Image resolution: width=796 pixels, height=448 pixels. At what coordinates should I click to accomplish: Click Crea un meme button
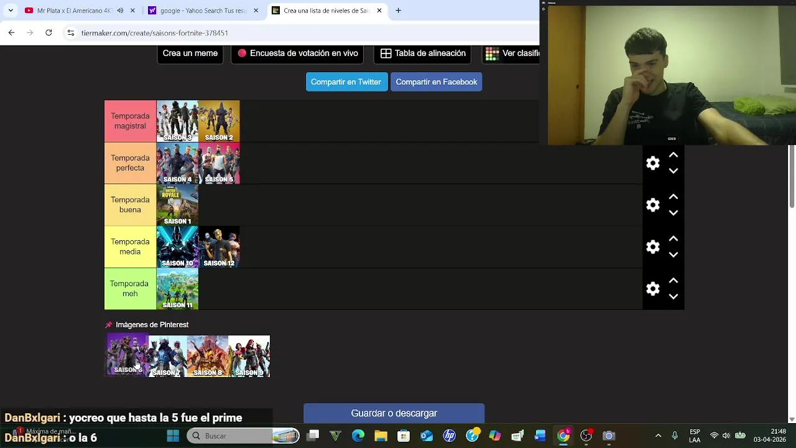point(190,54)
